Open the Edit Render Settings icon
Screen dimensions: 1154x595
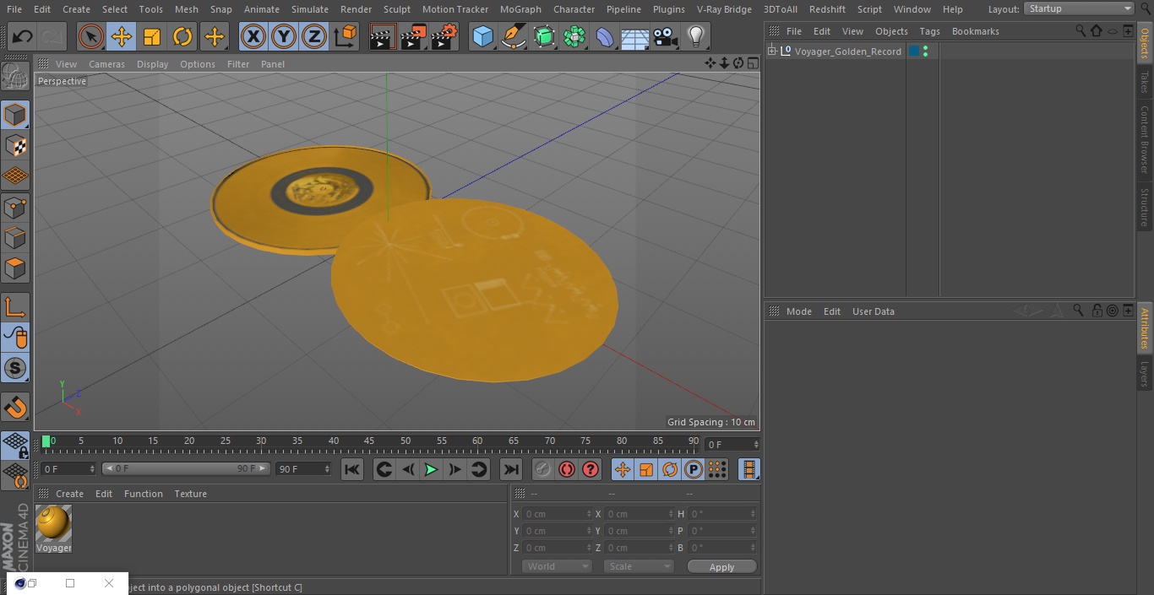(x=444, y=37)
